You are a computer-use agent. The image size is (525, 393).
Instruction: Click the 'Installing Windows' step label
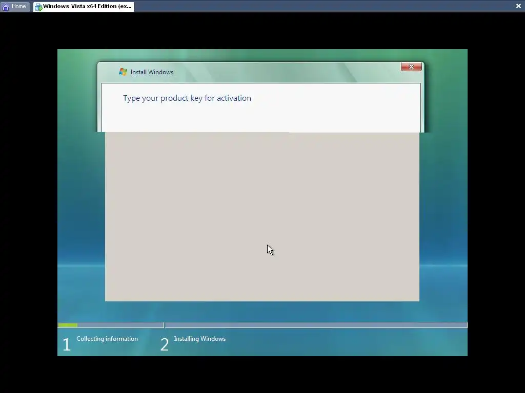coord(200,339)
